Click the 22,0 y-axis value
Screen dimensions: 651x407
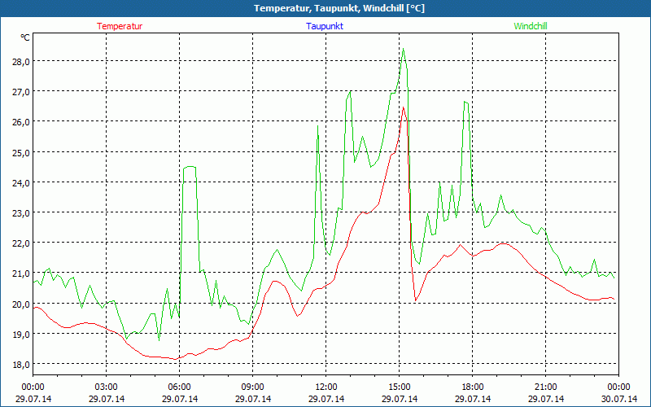[20, 243]
